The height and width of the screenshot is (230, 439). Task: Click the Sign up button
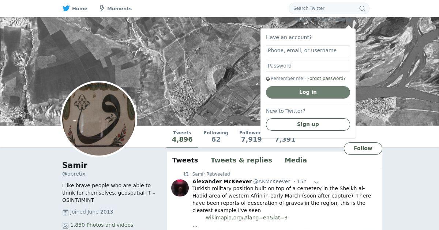(308, 124)
